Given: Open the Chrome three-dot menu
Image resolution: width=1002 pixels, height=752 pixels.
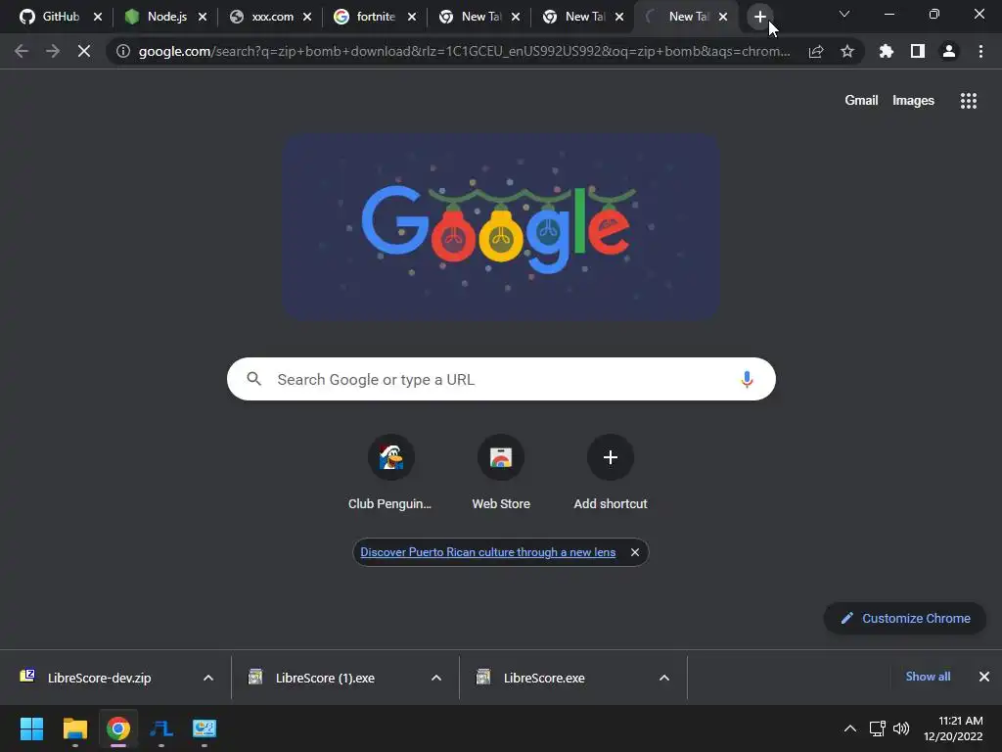Looking at the screenshot, I should point(980,51).
